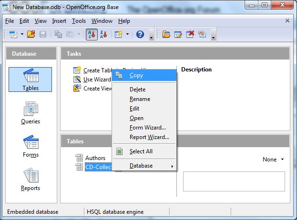Click the Delete table toolbar icon
The height and width of the screenshot is (220, 297).
coord(190,34)
